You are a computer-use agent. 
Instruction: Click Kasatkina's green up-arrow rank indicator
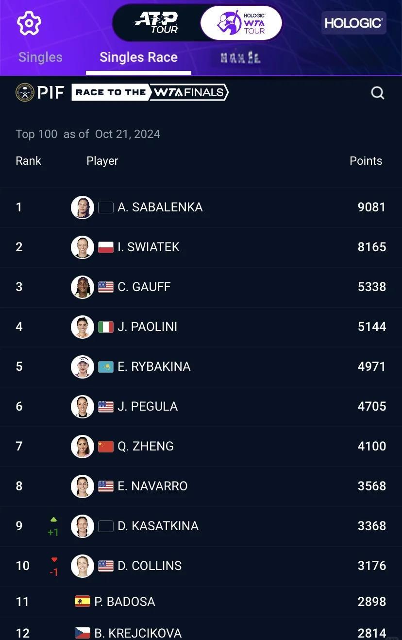(x=53, y=520)
